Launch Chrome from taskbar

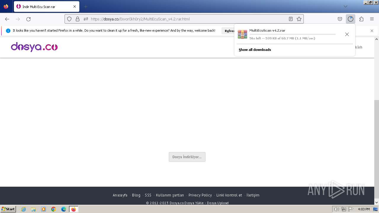click(x=54, y=209)
